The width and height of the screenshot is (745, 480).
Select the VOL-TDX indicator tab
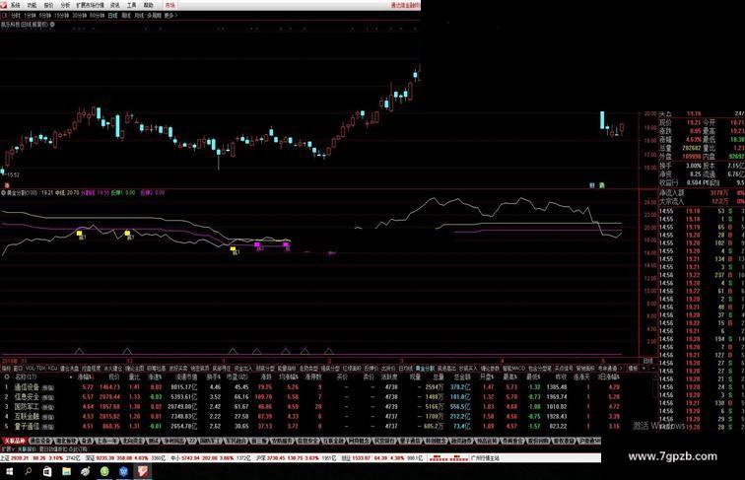point(35,368)
